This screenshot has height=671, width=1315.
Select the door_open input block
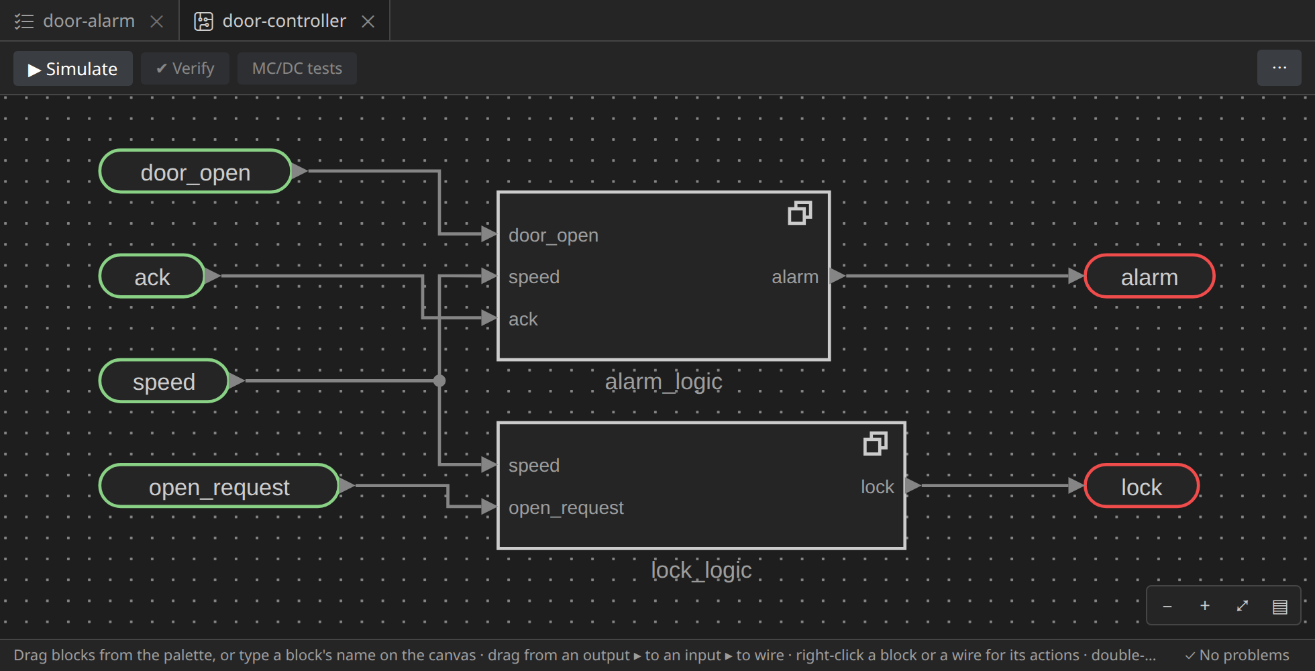(195, 172)
